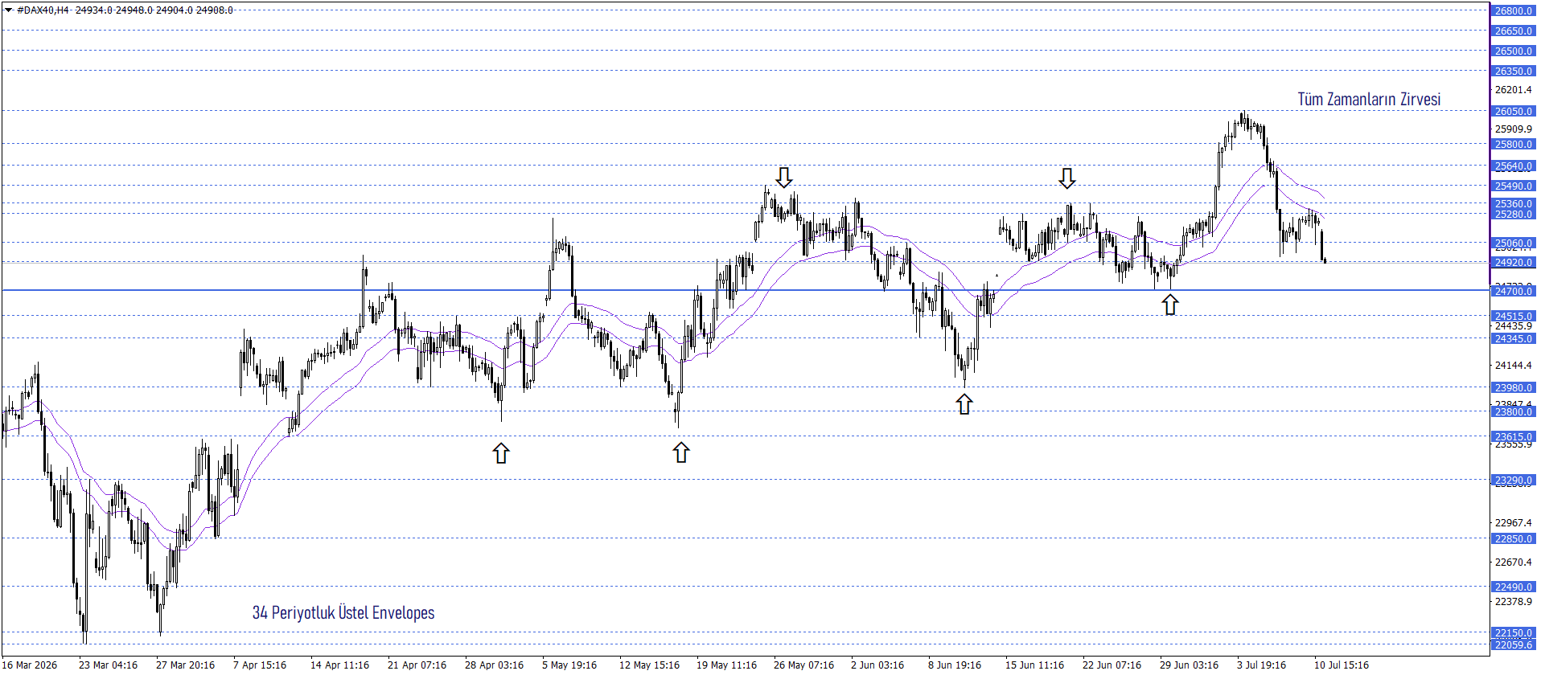This screenshot has height=675, width=1541.
Task: Click the 14 Apr 11:16 time label
Action: (339, 665)
